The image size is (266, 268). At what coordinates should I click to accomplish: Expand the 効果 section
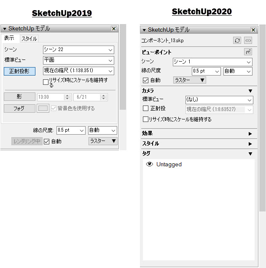[x=250, y=134]
